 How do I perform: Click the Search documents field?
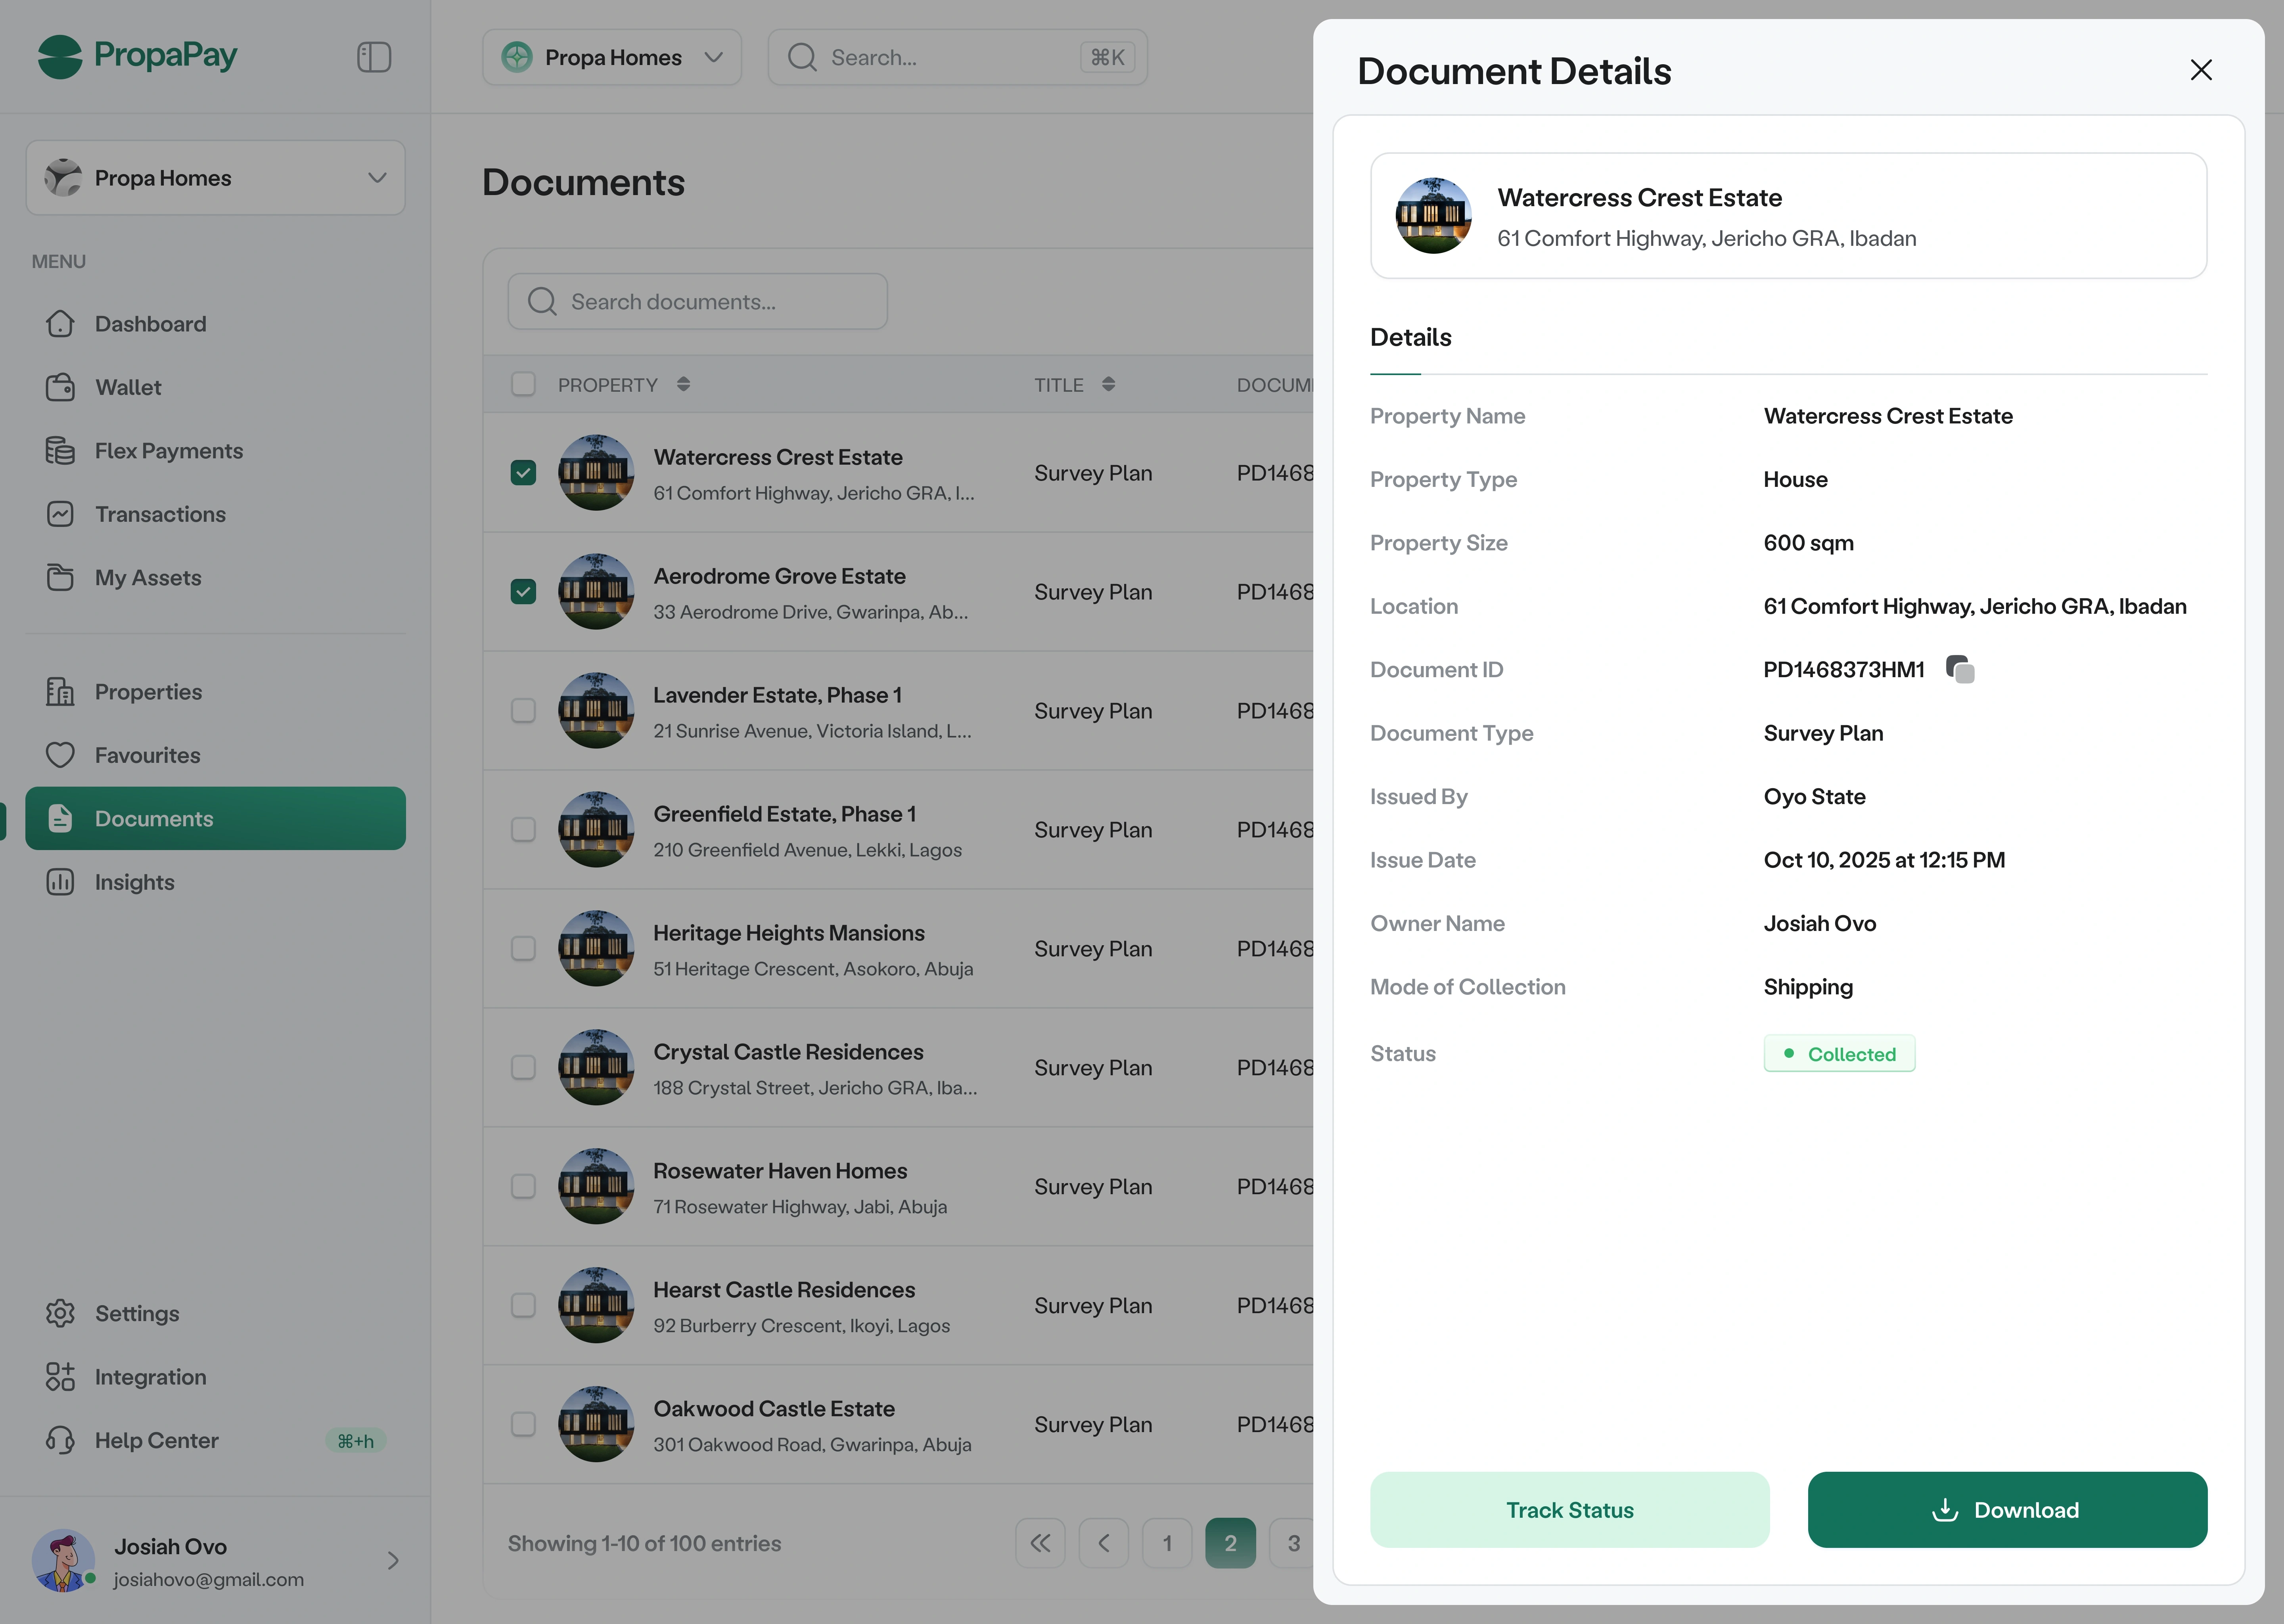[697, 302]
